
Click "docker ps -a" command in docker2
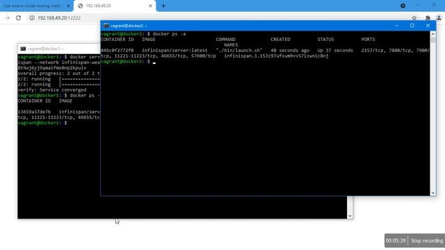[x=170, y=34]
